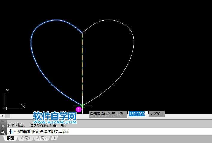Screen dimensions: 212x143
Task: Click the horizontal scrollbar thumb
Action: point(7,116)
